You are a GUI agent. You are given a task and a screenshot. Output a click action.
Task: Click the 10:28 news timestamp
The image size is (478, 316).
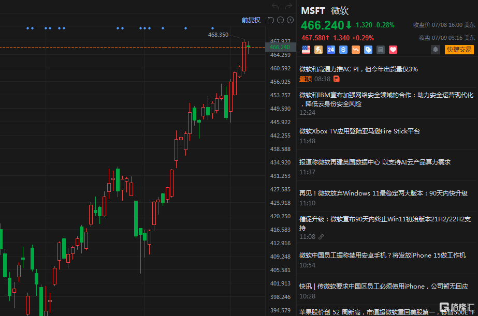tap(307, 296)
